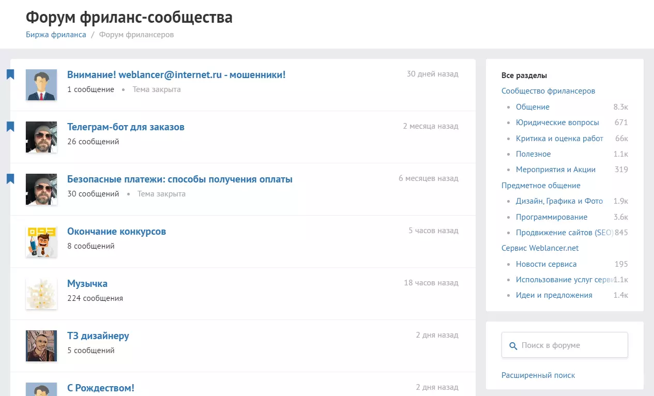Open the Программирование subsection
Viewport: 654px width, 396px height.
tap(552, 217)
